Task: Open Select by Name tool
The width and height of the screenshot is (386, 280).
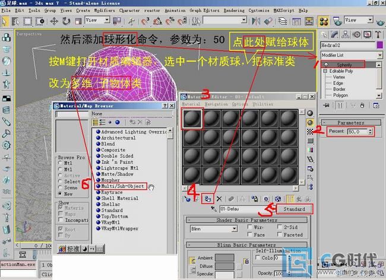Action: point(15,21)
